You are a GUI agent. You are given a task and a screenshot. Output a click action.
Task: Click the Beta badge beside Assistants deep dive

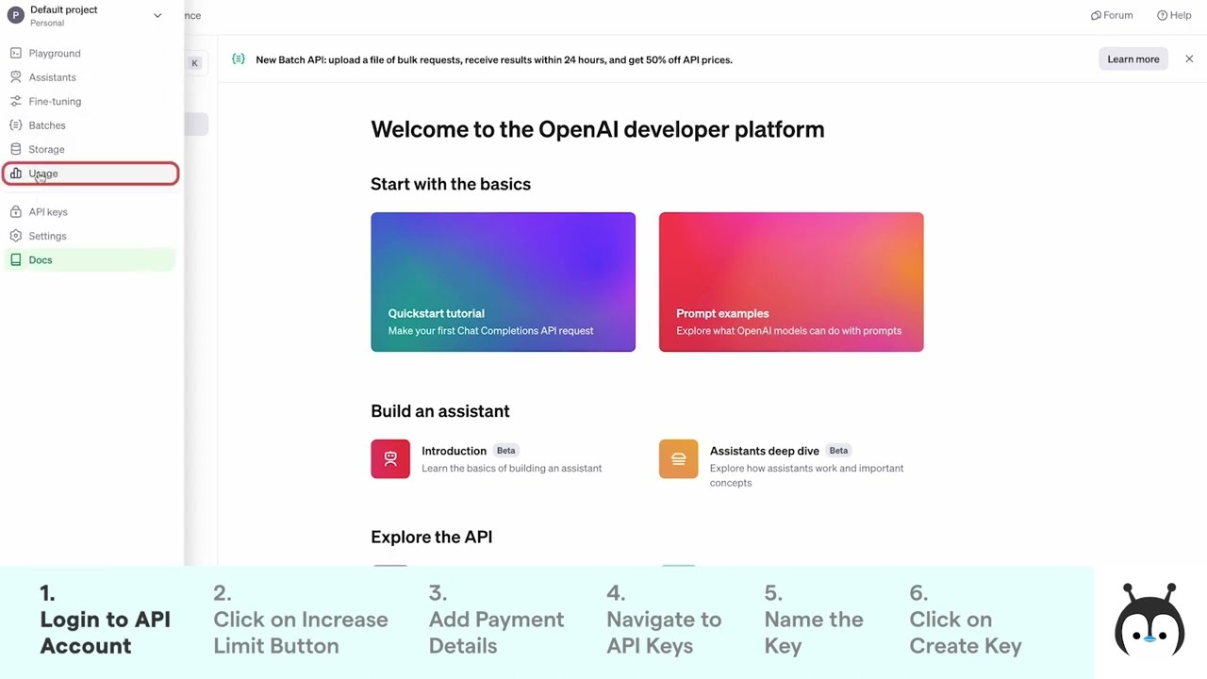(x=838, y=451)
